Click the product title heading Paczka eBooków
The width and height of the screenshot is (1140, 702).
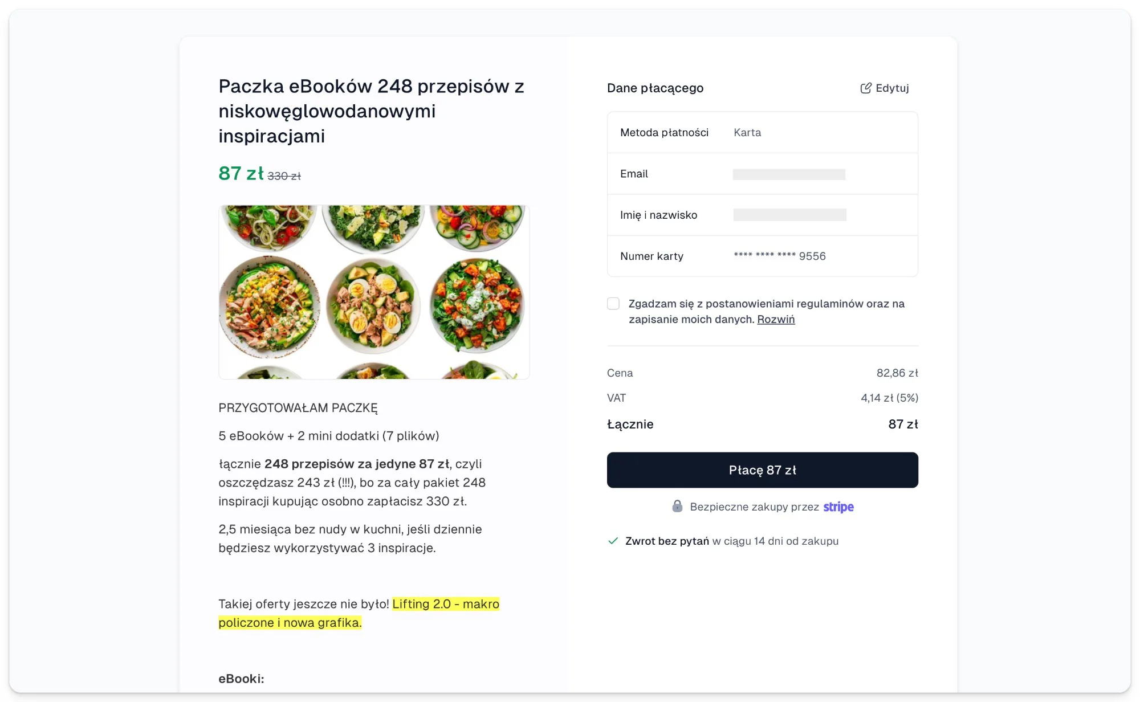pos(372,111)
